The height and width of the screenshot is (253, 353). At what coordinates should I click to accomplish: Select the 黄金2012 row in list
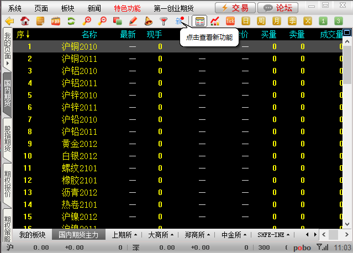(80, 144)
